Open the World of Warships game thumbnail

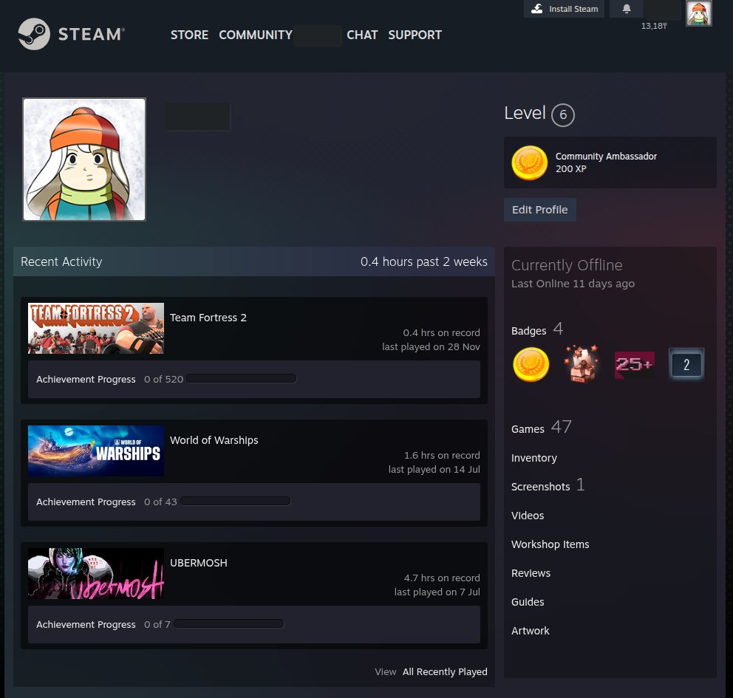pyautogui.click(x=96, y=451)
